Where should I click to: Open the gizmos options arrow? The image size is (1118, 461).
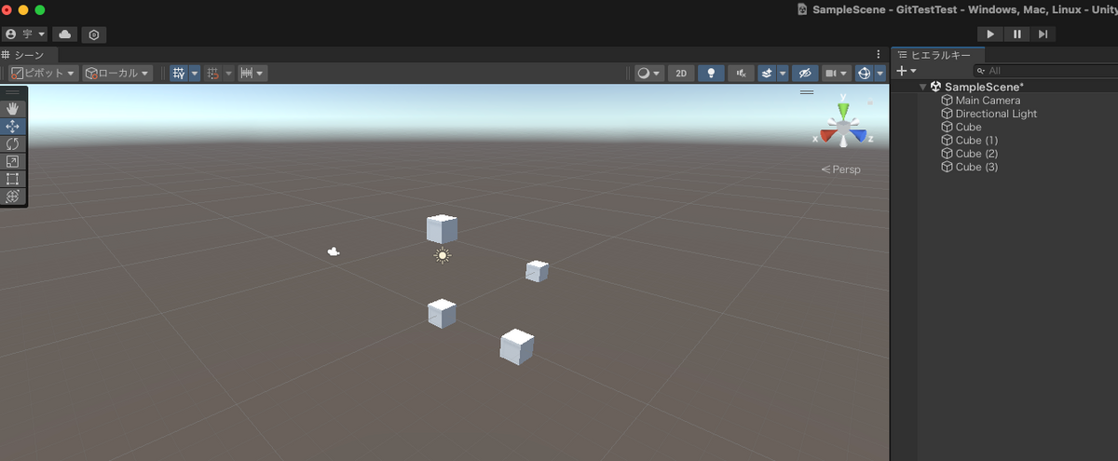[880, 73]
